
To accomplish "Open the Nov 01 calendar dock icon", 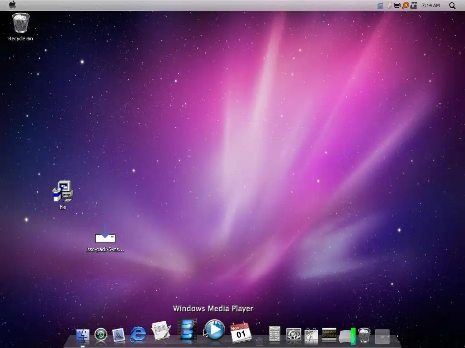I will (x=241, y=332).
